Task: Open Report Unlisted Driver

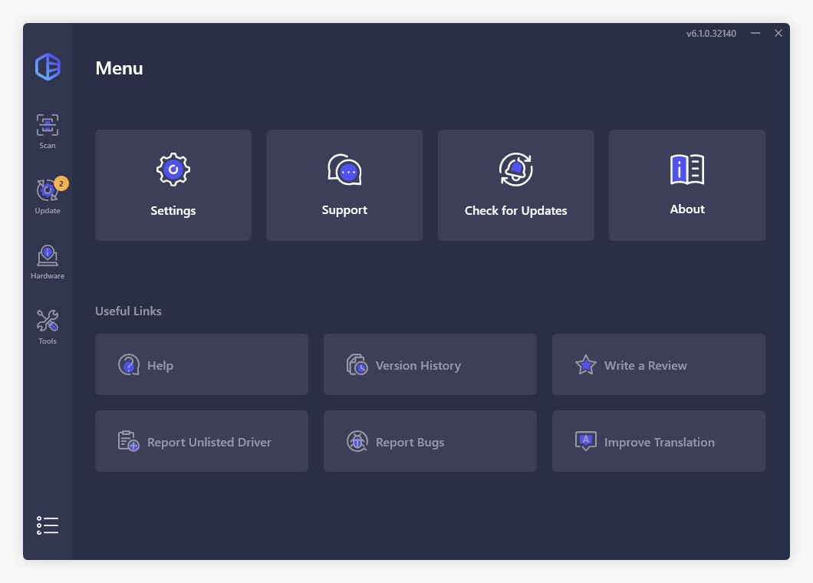Action: [201, 441]
